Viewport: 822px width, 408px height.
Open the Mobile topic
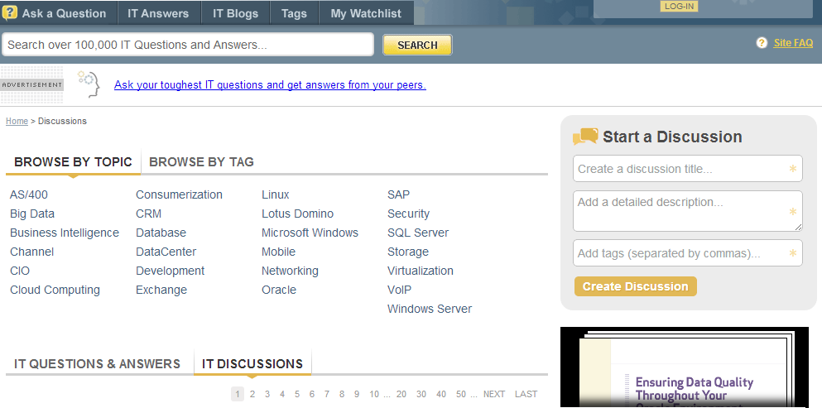pyautogui.click(x=278, y=252)
